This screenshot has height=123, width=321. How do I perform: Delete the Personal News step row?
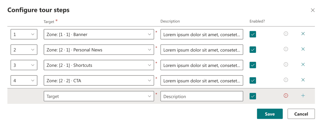(x=303, y=49)
